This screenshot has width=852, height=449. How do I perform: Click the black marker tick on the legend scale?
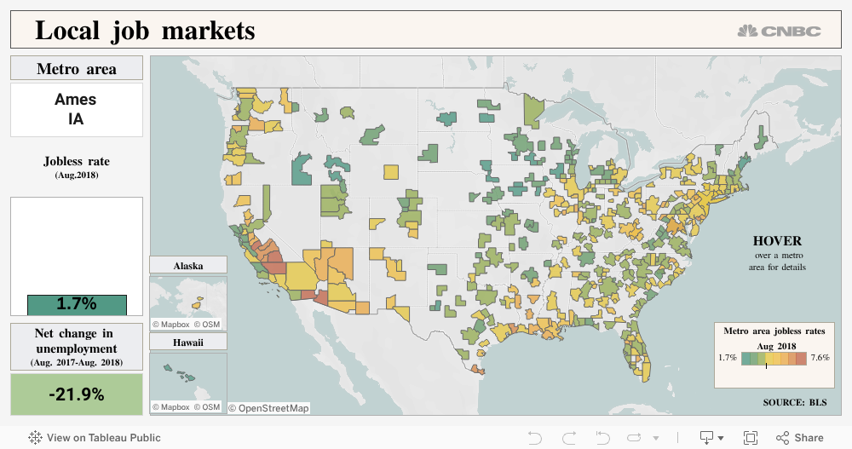click(x=766, y=366)
